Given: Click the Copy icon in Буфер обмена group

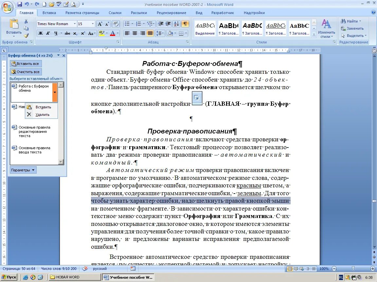Looking at the screenshot, I should 26,28.
